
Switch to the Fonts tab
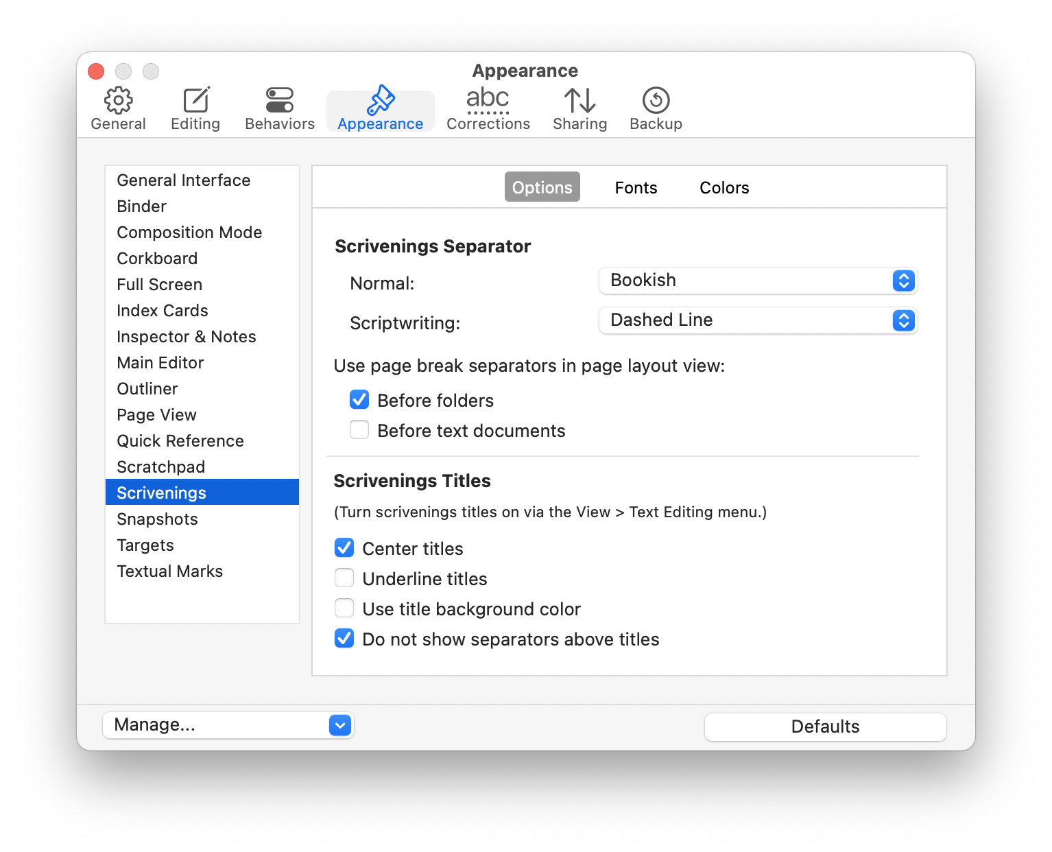point(636,187)
